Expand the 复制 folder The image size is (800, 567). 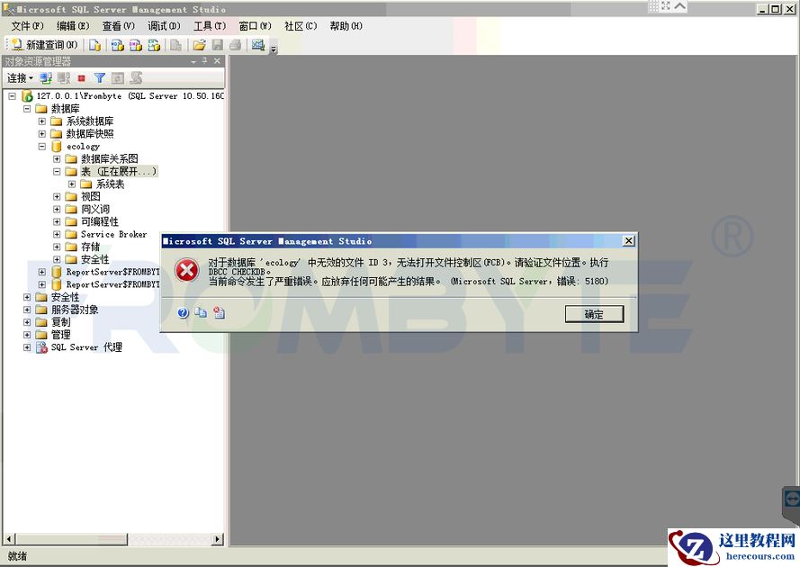point(27,322)
